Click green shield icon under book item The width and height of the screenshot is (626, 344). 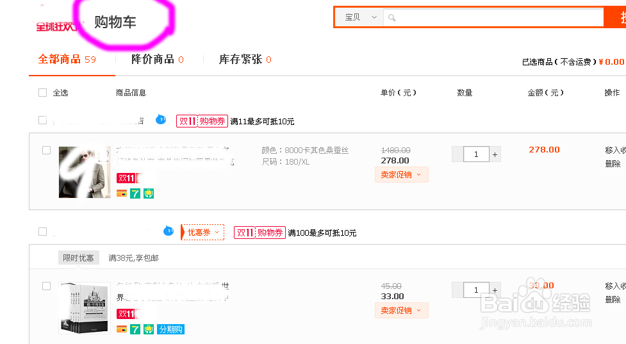click(x=149, y=330)
